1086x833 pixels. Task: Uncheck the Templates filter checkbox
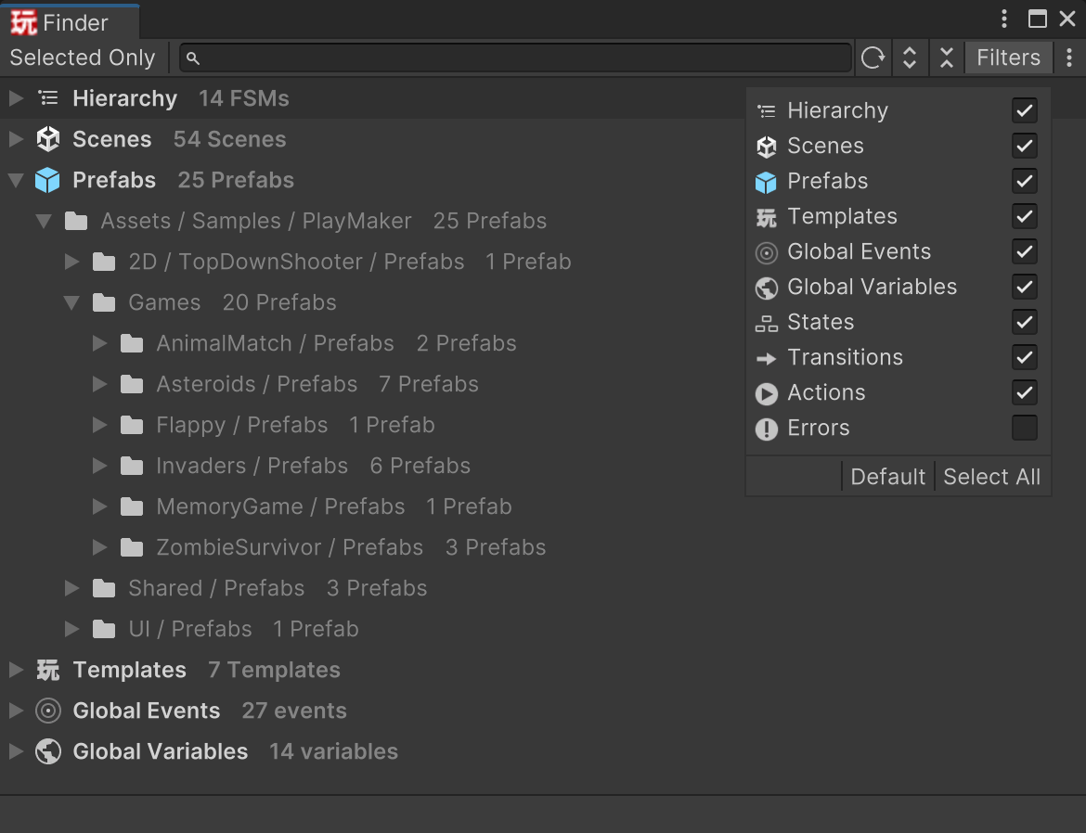[x=1025, y=217]
